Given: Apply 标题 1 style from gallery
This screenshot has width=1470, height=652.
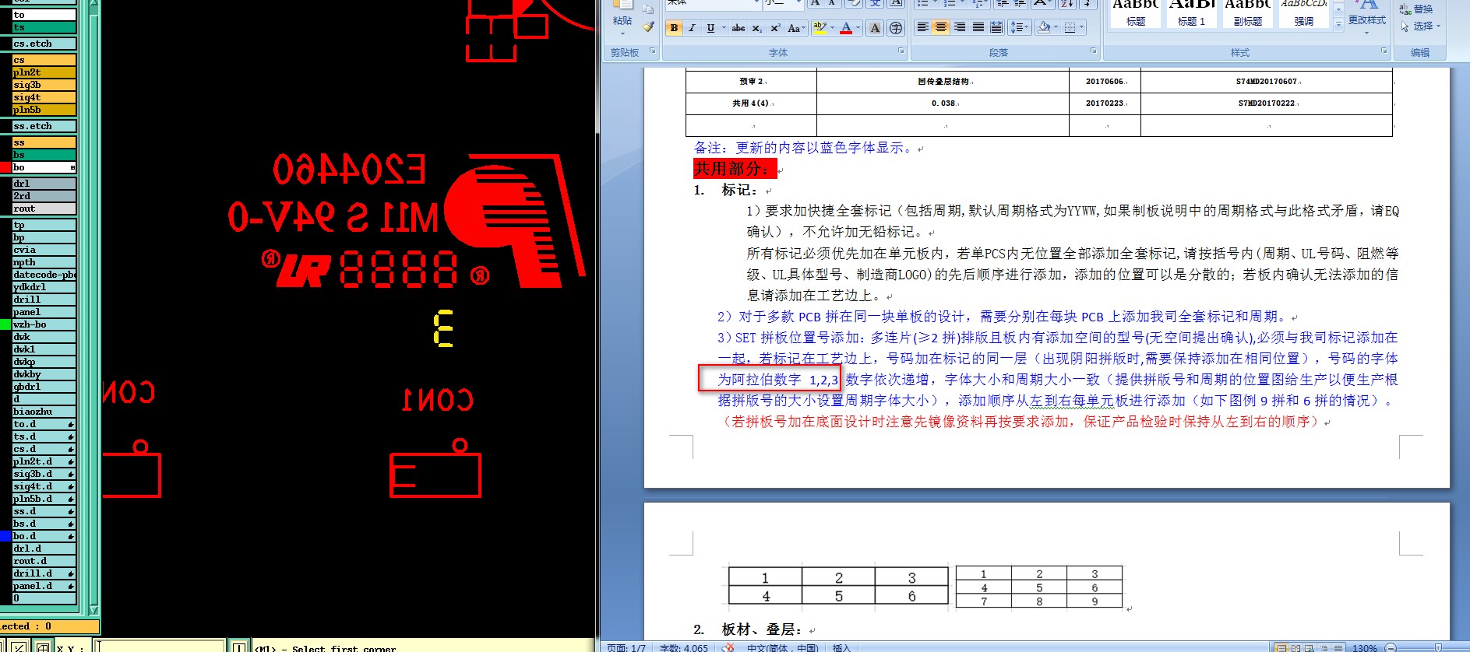Looking at the screenshot, I should [x=1192, y=13].
